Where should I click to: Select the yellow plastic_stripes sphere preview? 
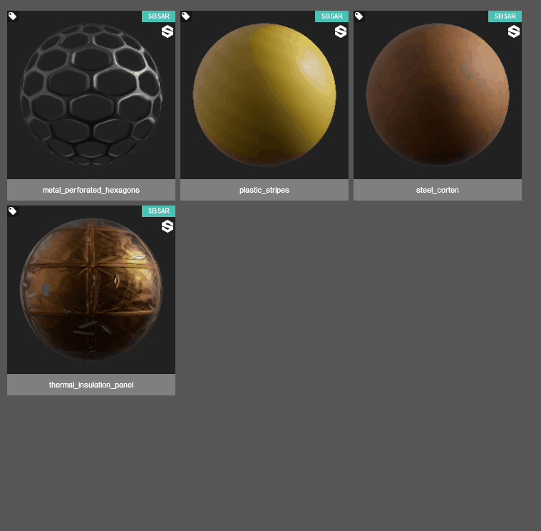tap(264, 94)
